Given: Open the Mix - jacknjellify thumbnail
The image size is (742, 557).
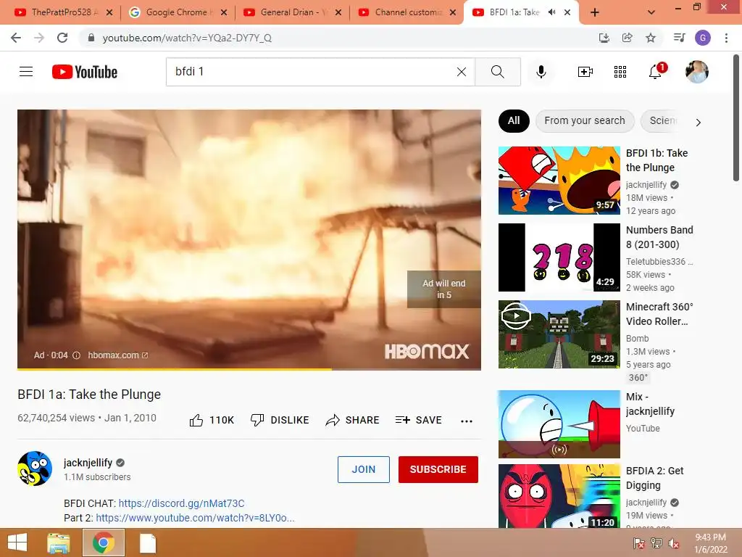Looking at the screenshot, I should [559, 424].
